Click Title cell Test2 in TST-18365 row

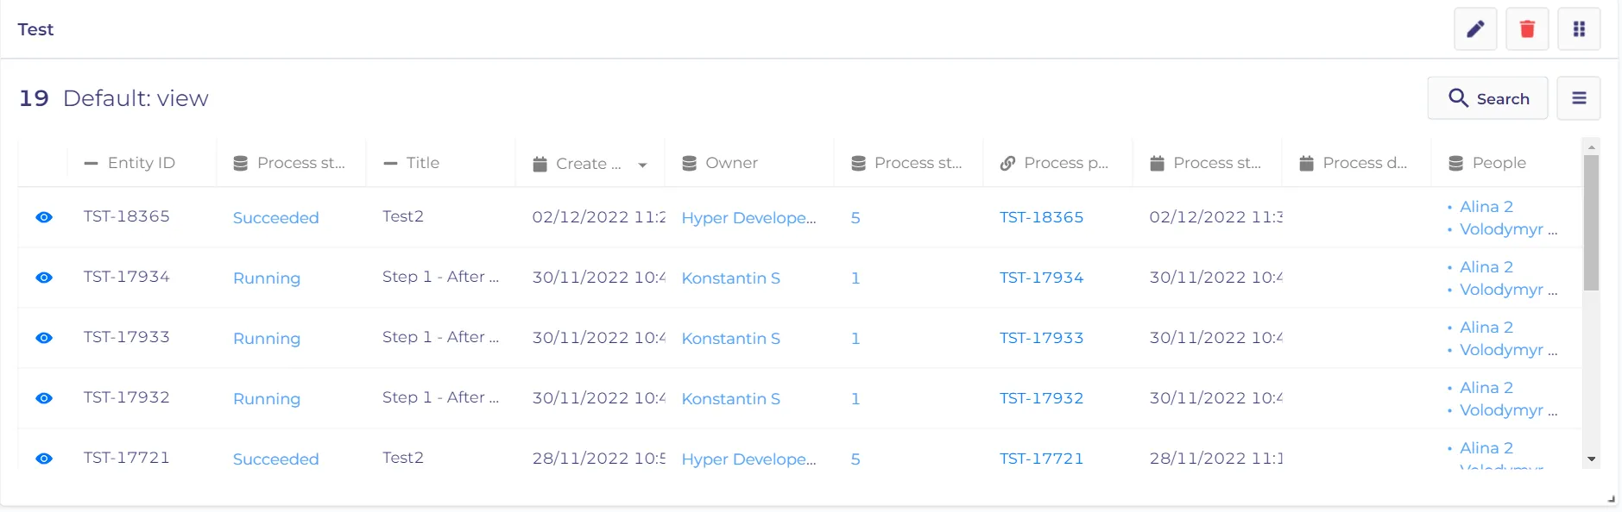coord(403,216)
